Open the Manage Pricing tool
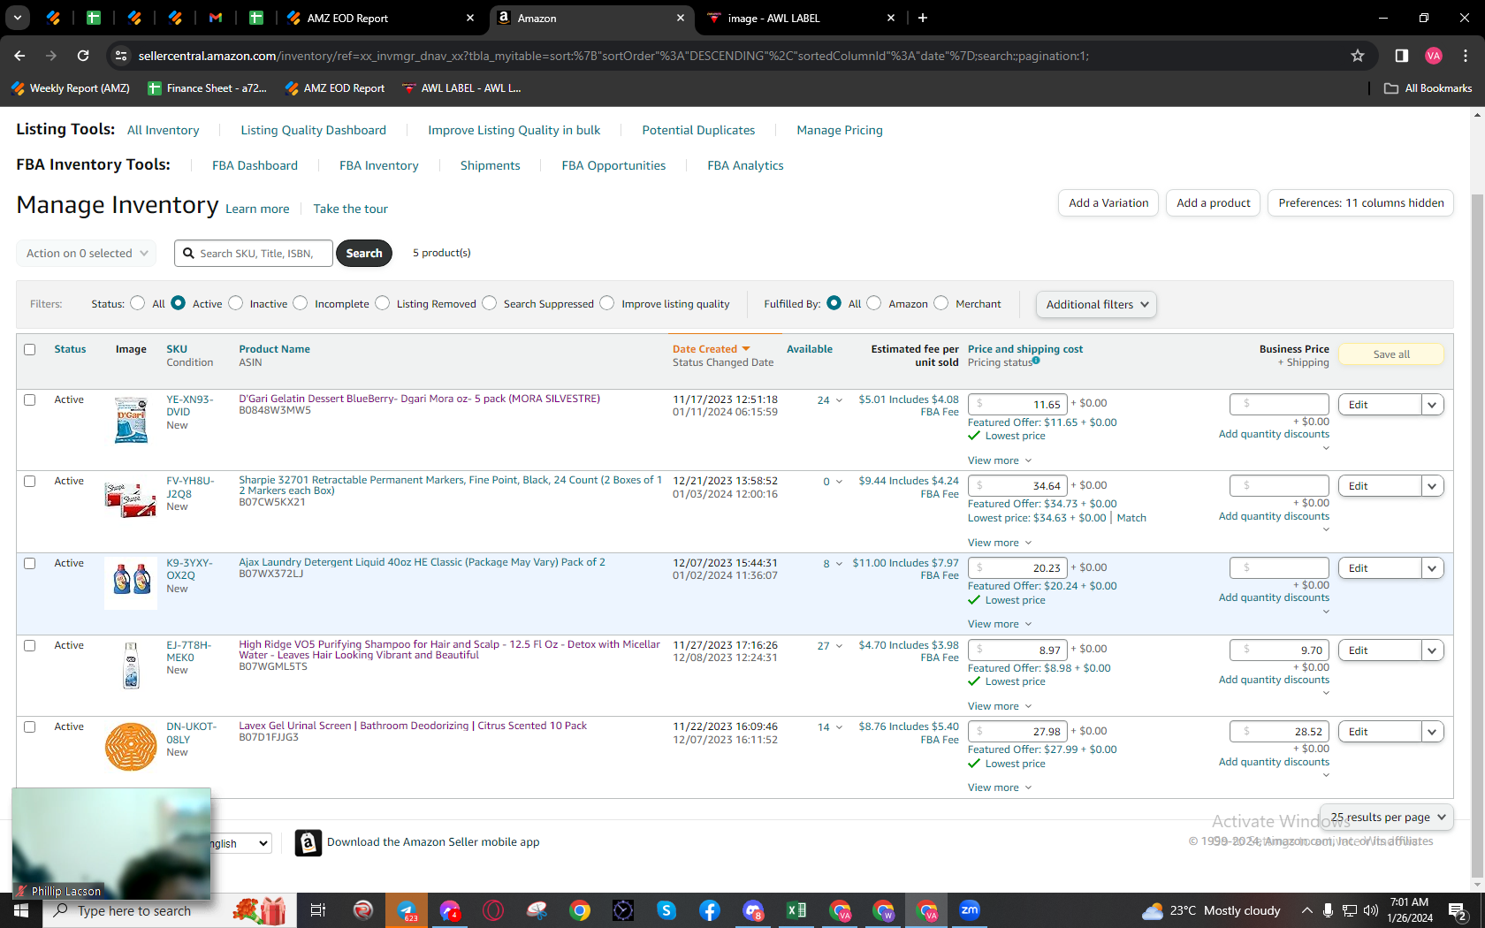 point(840,130)
